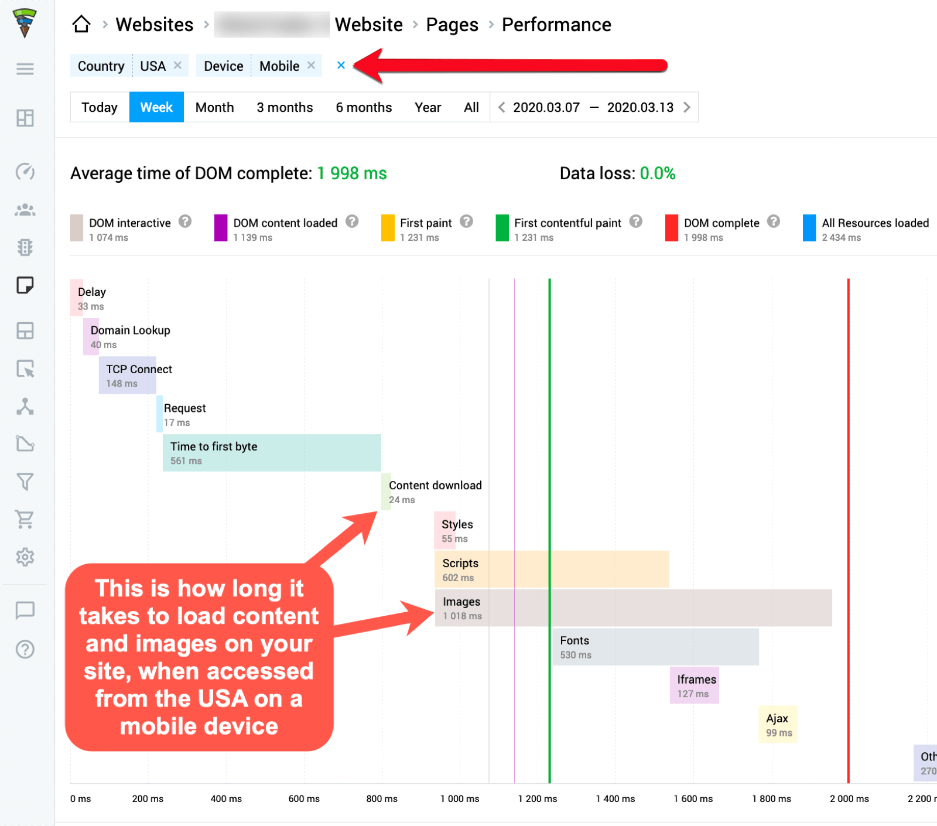Select the Month time range tab

214,107
